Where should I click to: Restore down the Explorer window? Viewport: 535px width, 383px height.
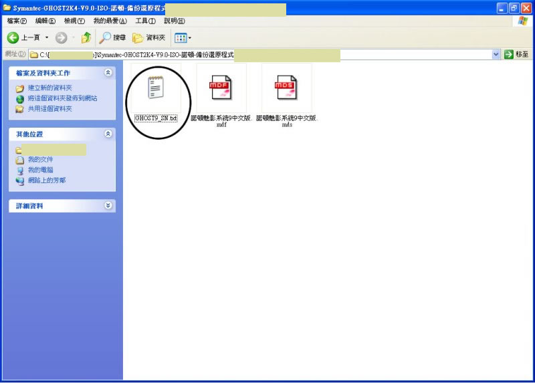(x=514, y=8)
